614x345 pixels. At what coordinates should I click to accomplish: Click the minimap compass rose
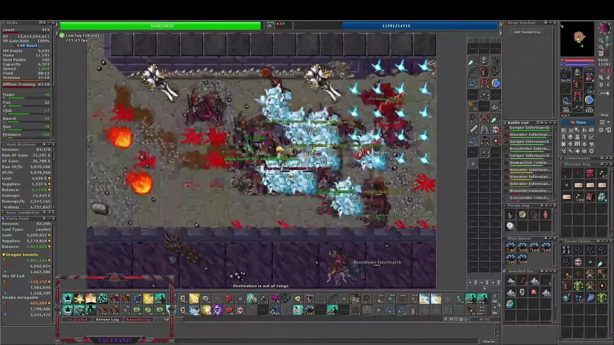605,28
